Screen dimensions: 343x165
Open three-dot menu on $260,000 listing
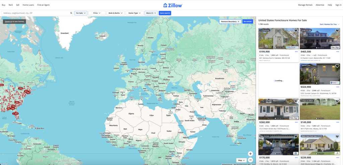pos(296,122)
